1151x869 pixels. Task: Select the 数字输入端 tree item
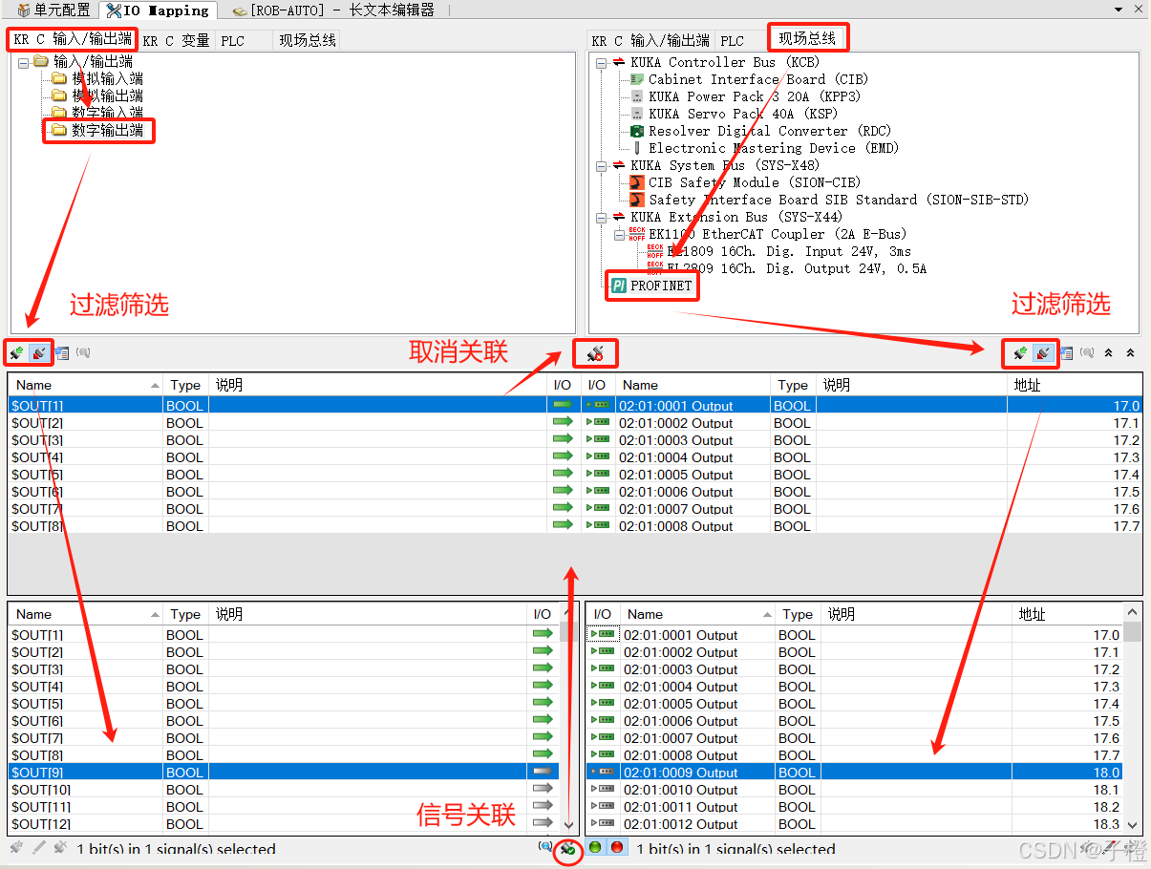tap(107, 113)
